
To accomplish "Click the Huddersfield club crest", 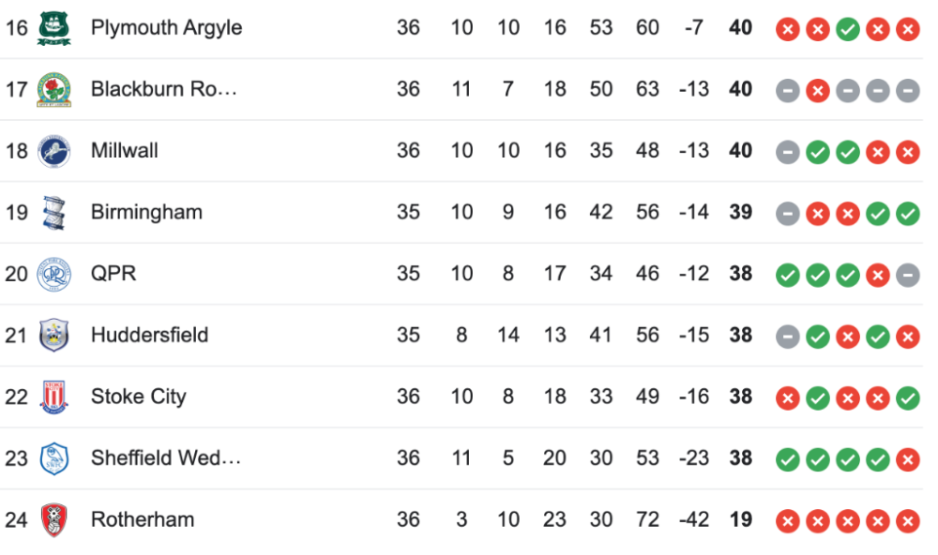I will 53,336.
